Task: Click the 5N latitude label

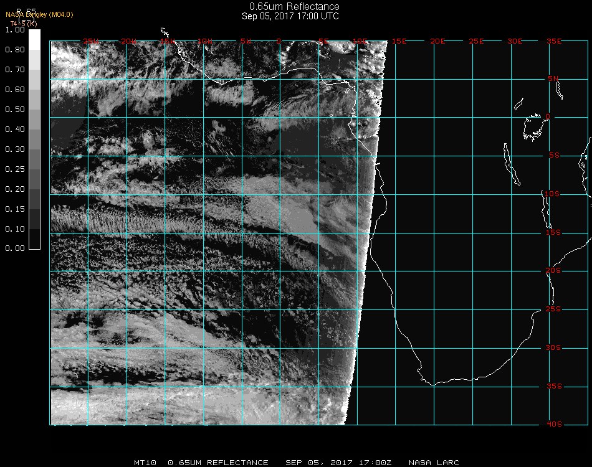Action: click(553, 78)
